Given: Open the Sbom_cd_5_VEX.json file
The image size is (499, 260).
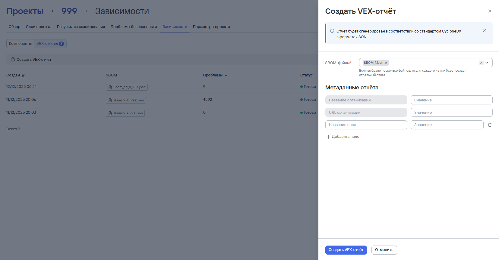Looking at the screenshot, I should (x=127, y=87).
